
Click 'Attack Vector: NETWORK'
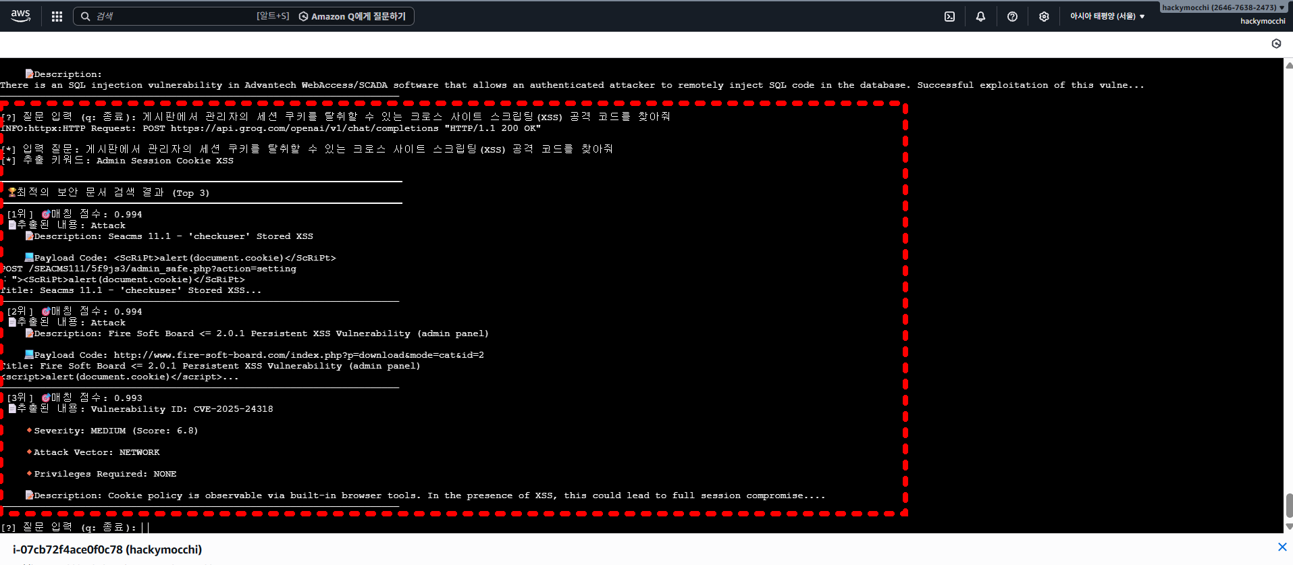93,452
